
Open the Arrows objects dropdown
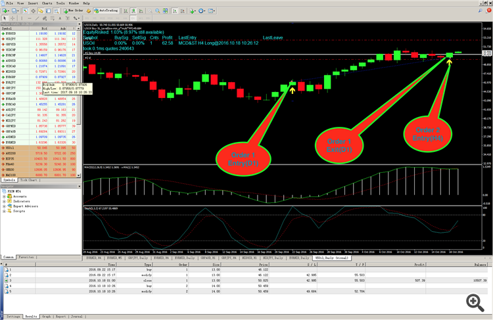coord(76,18)
